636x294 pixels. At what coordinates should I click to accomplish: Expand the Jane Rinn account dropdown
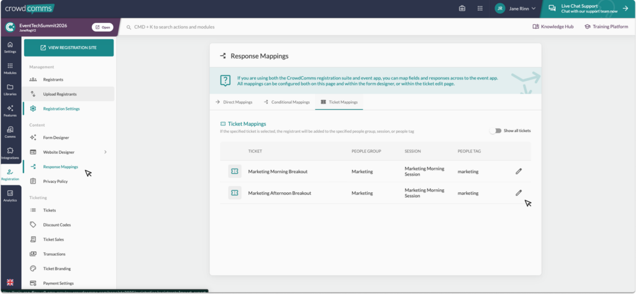pyautogui.click(x=522, y=8)
